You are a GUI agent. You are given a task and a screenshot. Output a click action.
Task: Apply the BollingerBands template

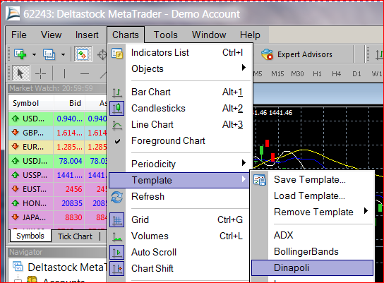point(313,252)
